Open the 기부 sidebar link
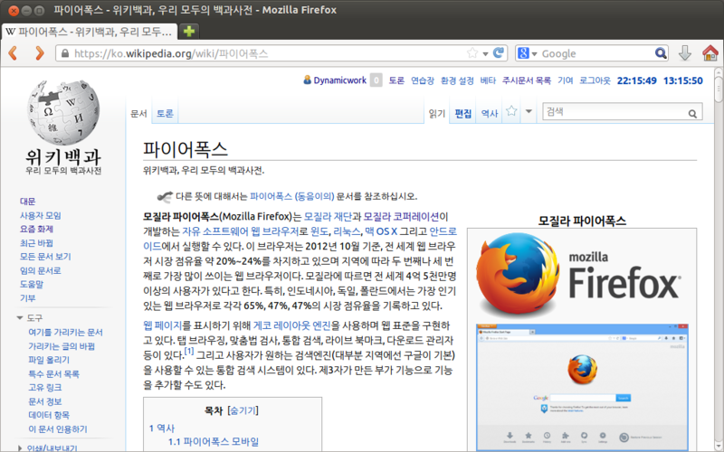 [x=28, y=298]
